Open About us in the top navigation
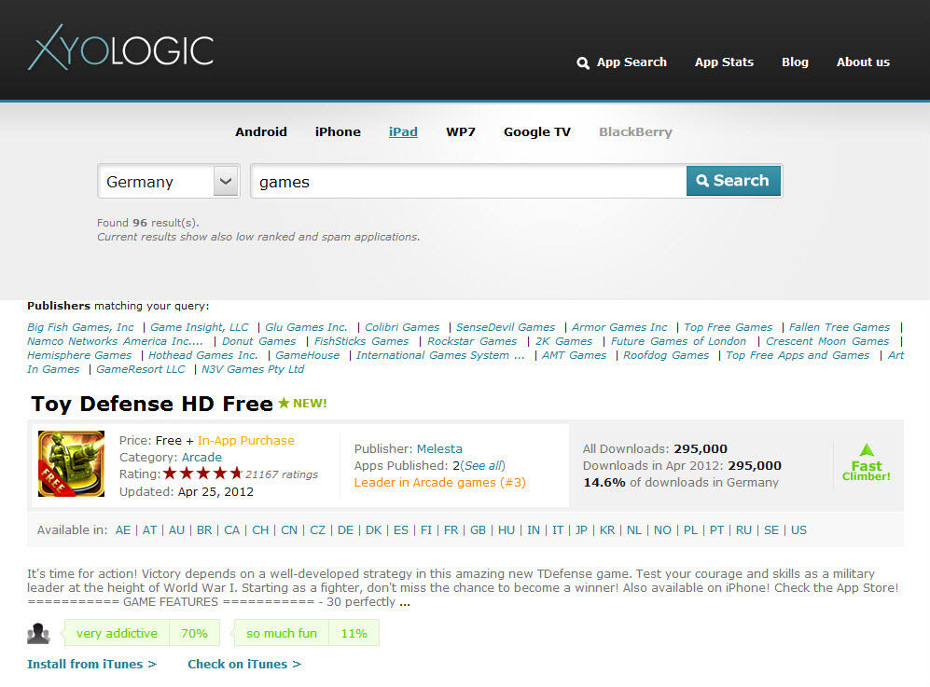The height and width of the screenshot is (687, 930). coord(863,62)
